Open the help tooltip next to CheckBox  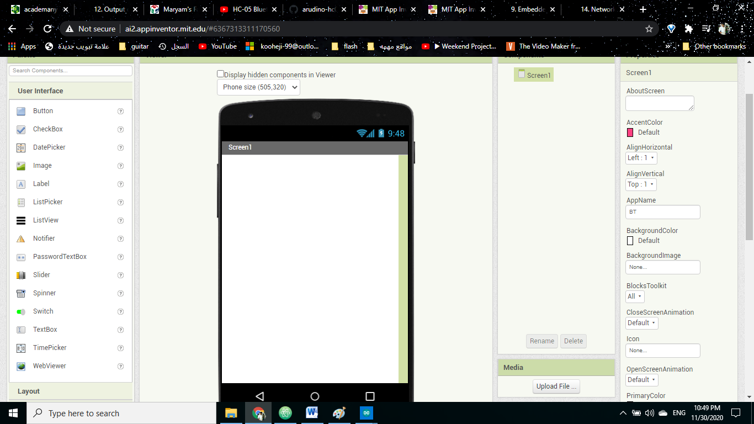[120, 129]
